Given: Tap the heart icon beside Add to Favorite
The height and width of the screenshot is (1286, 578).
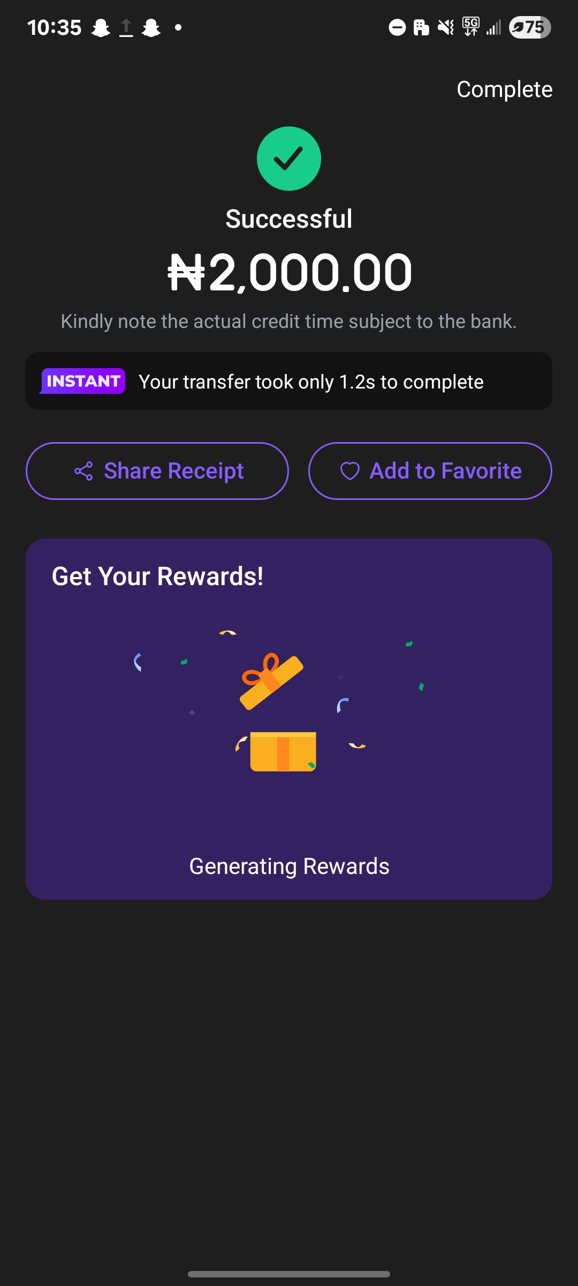Looking at the screenshot, I should [x=349, y=471].
